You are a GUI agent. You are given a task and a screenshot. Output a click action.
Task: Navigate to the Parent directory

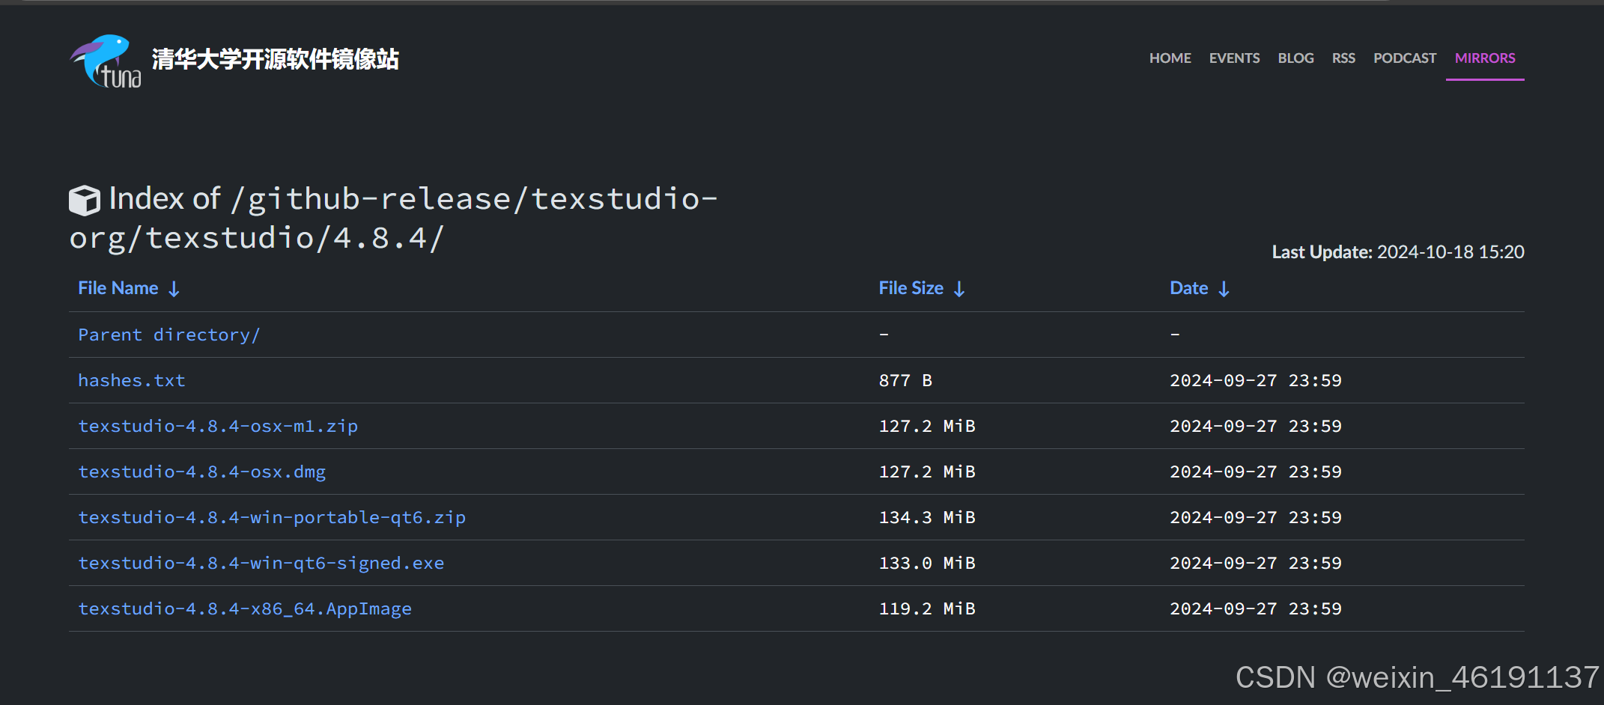pos(168,335)
